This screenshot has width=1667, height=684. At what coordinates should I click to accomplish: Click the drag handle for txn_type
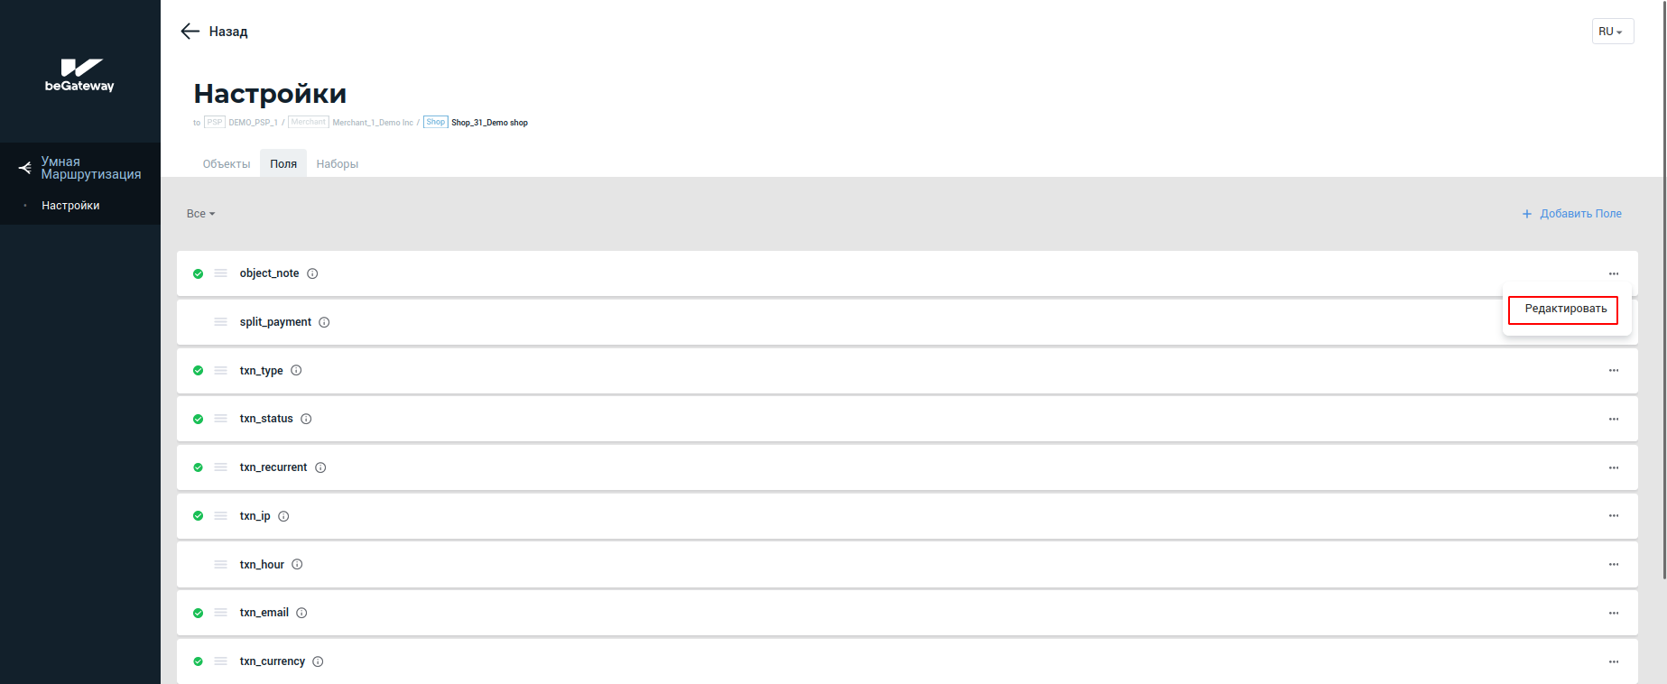(x=220, y=371)
